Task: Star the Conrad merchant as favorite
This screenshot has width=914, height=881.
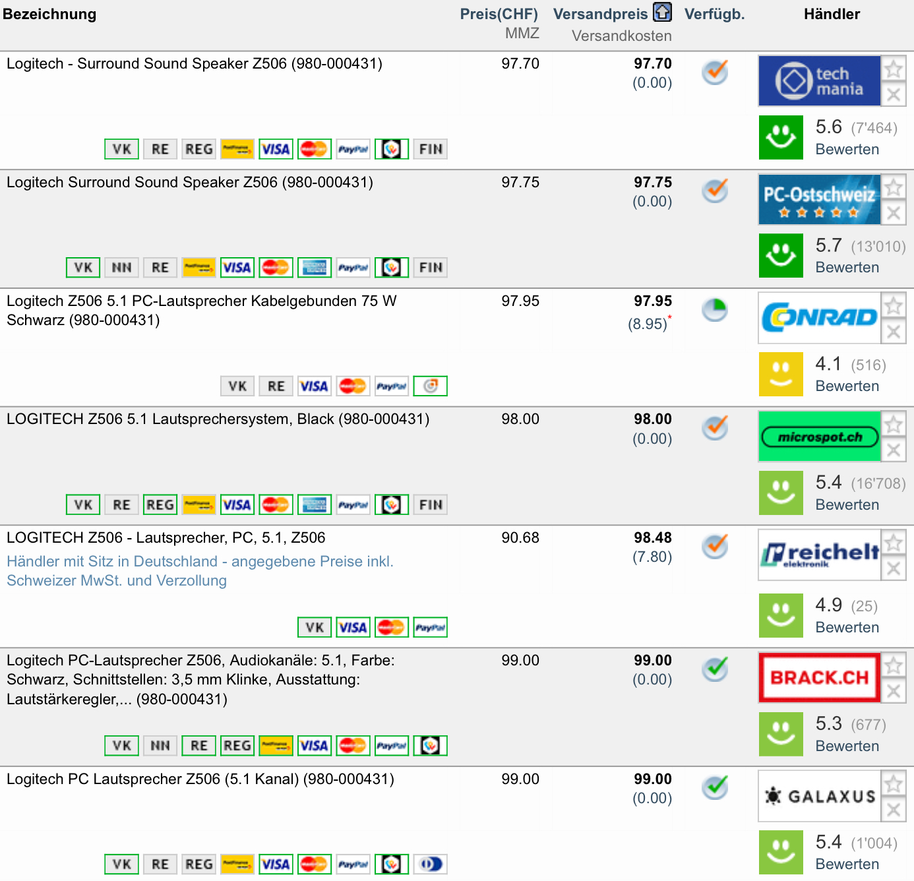Action: coord(894,306)
